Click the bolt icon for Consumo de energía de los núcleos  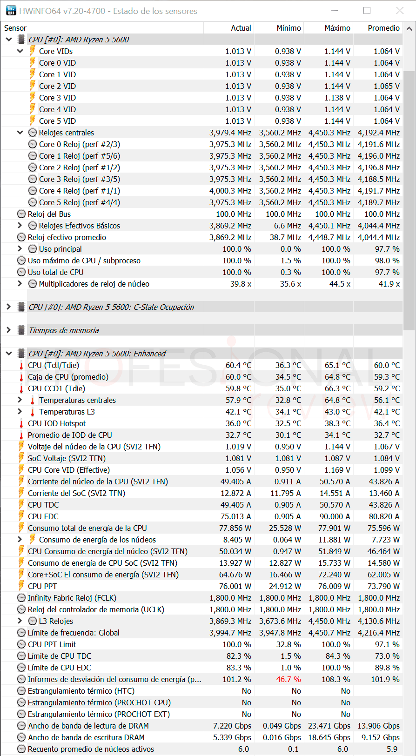(33, 539)
